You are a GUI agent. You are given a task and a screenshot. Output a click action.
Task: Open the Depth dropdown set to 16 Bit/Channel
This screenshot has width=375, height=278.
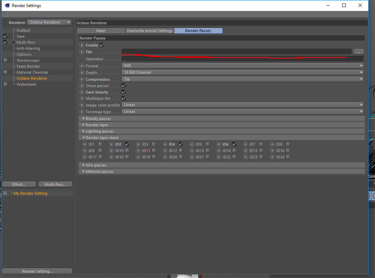pos(243,72)
